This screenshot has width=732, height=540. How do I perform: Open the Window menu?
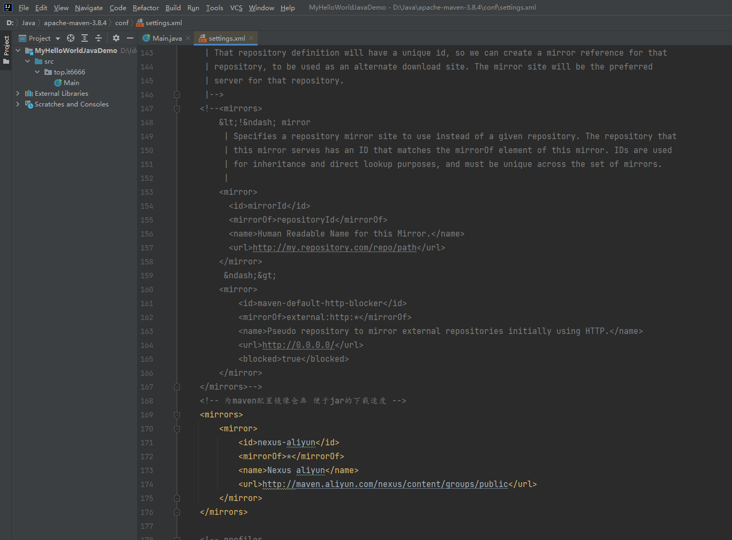click(261, 7)
